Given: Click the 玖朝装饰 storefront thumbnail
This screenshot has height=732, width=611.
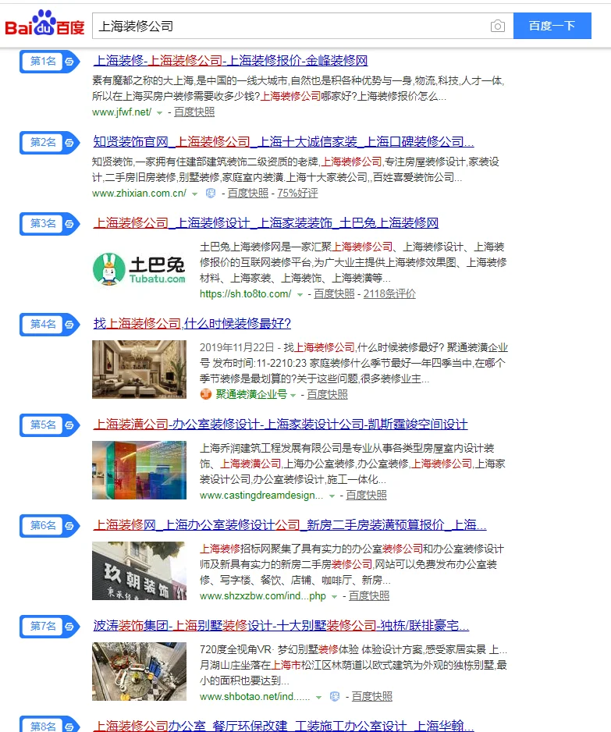Looking at the screenshot, I should coord(139,571).
